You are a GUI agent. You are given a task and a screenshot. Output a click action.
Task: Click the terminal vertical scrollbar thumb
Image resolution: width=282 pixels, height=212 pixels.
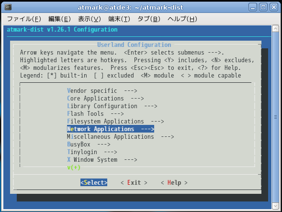pyautogui.click(x=275, y=117)
